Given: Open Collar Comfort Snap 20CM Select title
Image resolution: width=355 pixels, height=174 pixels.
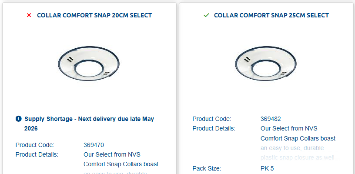Looking at the screenshot, I should tap(94, 15).
